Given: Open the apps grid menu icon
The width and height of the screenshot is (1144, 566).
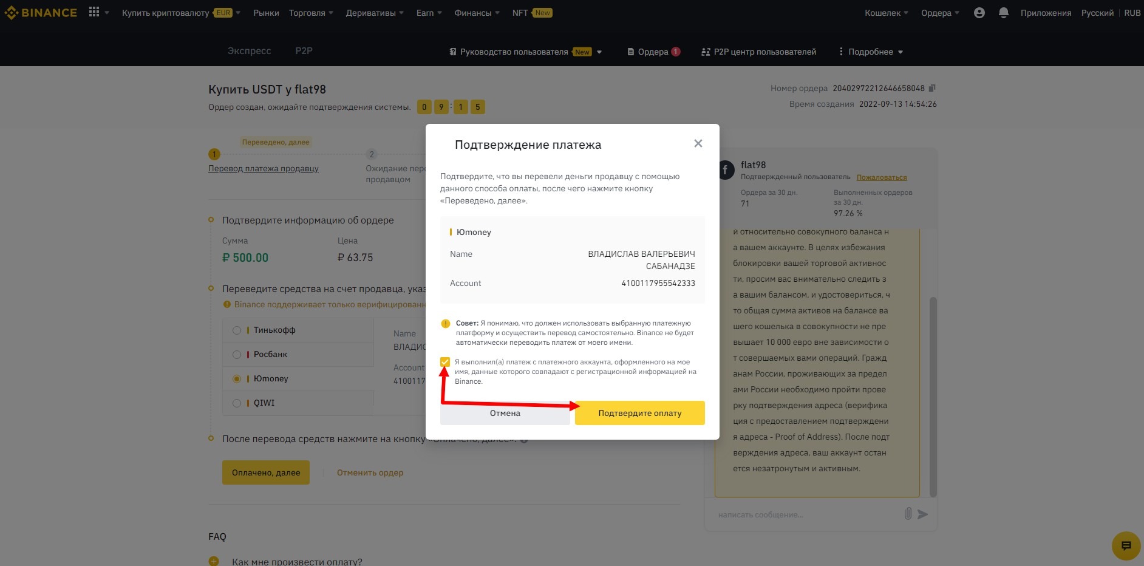Looking at the screenshot, I should [x=94, y=12].
